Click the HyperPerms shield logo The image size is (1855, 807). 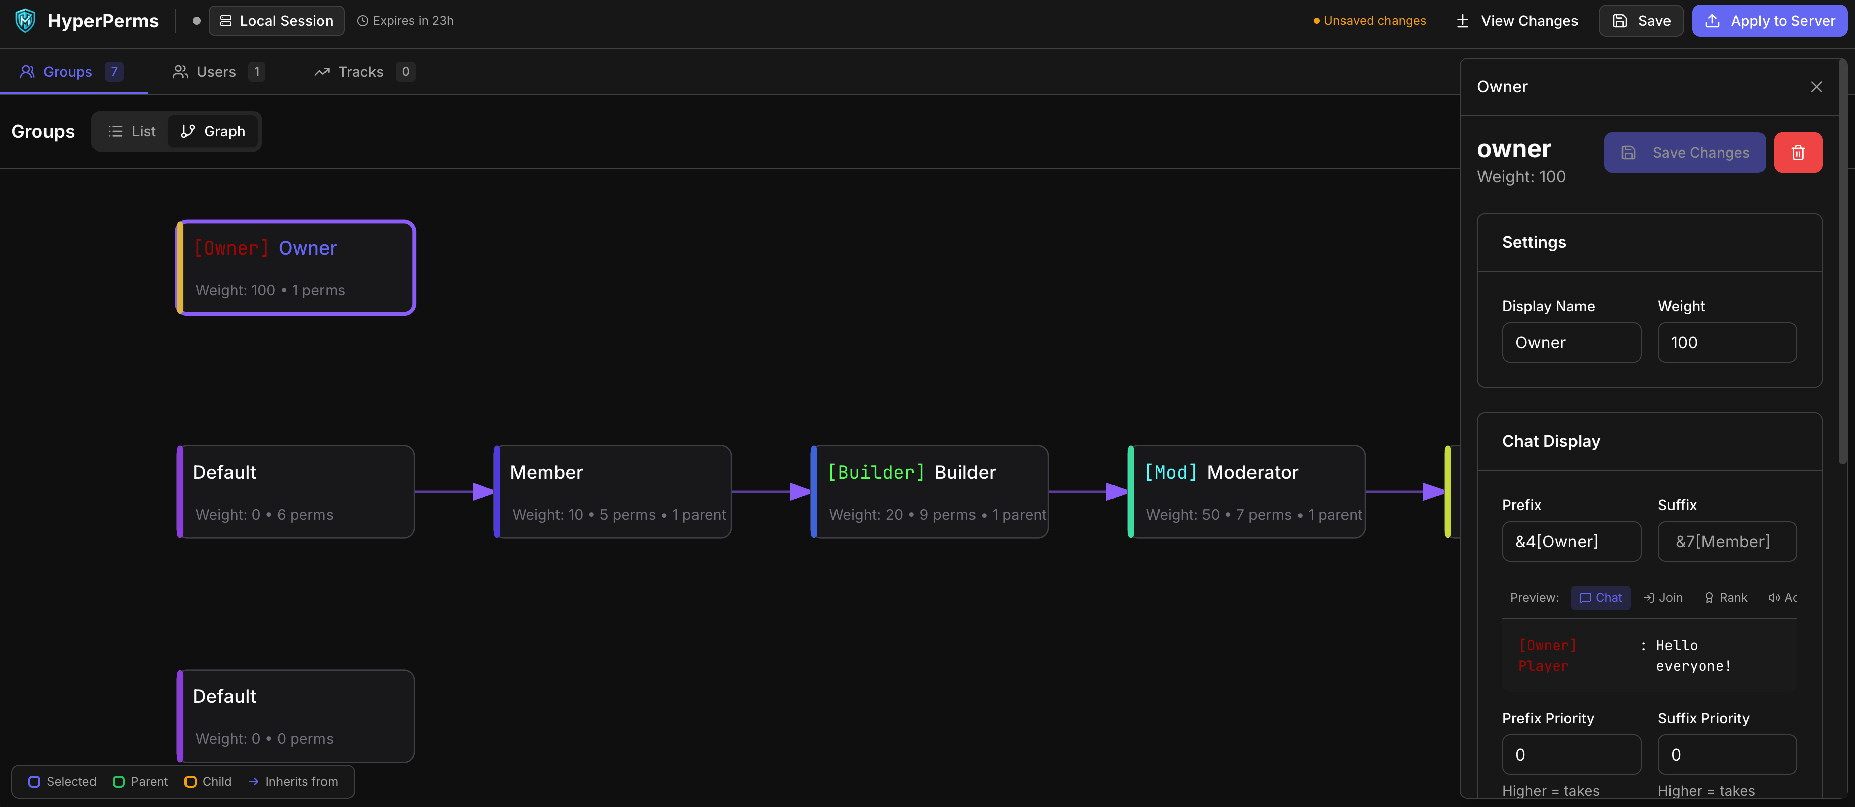click(x=25, y=21)
